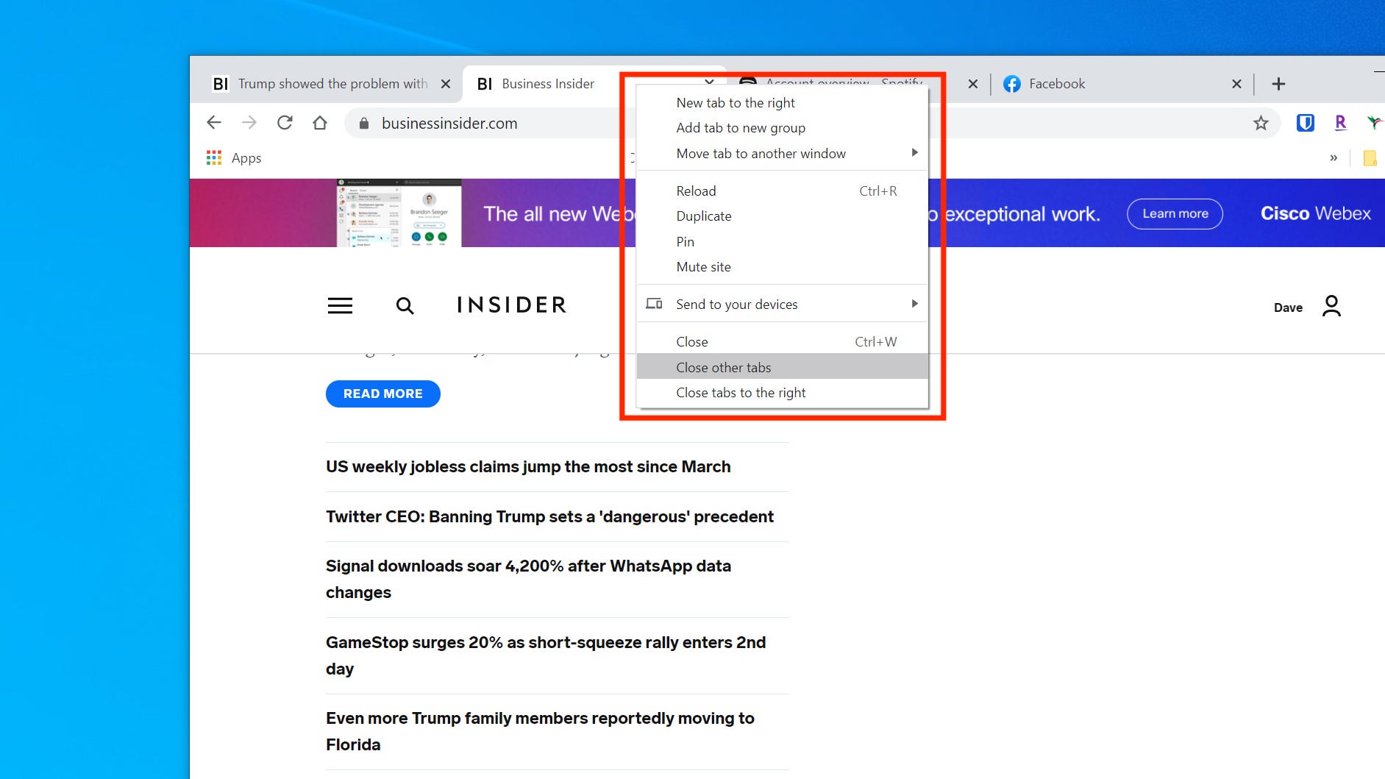Viewport: 1385px width, 779px height.
Task: Click the READ MORE button
Action: pyautogui.click(x=383, y=394)
